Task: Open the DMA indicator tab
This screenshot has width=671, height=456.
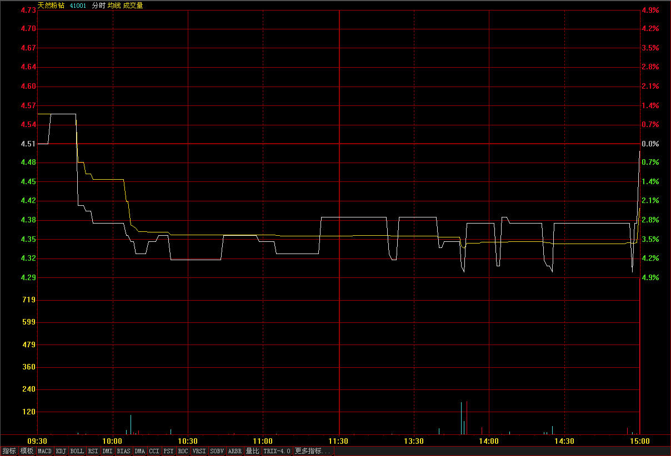Action: point(139,451)
